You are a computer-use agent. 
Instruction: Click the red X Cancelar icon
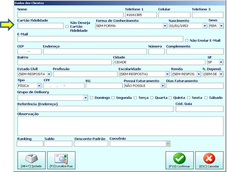point(209,159)
